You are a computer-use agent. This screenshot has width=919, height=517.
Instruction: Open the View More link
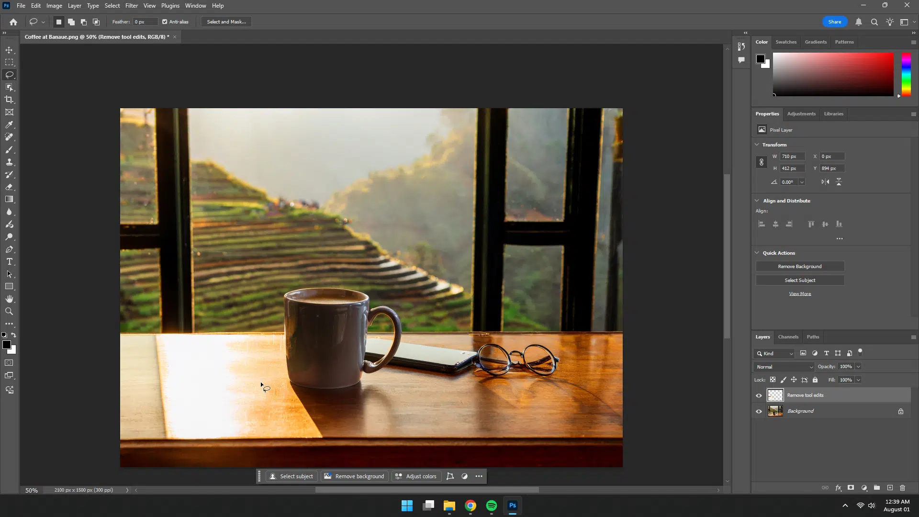(x=799, y=293)
